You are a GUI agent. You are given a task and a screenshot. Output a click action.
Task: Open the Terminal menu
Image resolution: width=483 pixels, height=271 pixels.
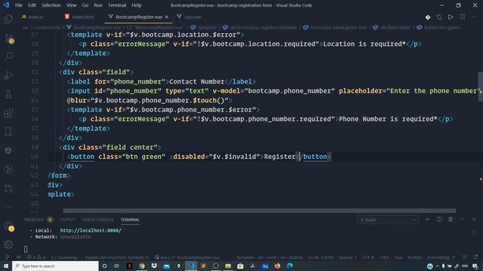tap(117, 5)
